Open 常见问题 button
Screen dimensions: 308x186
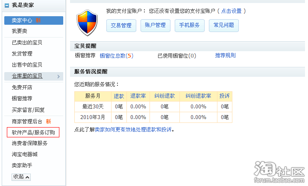click(224, 26)
